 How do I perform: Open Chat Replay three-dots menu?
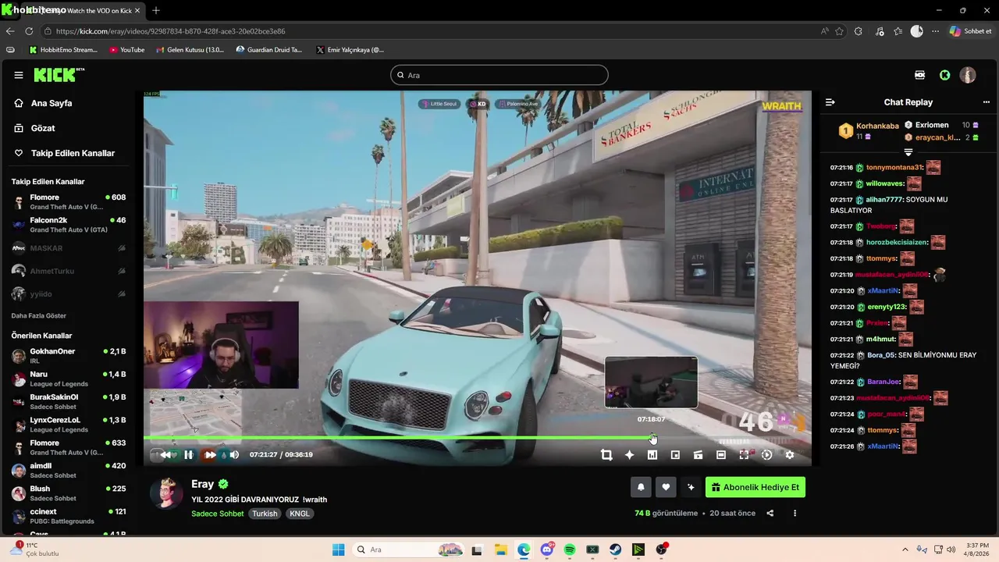click(987, 102)
